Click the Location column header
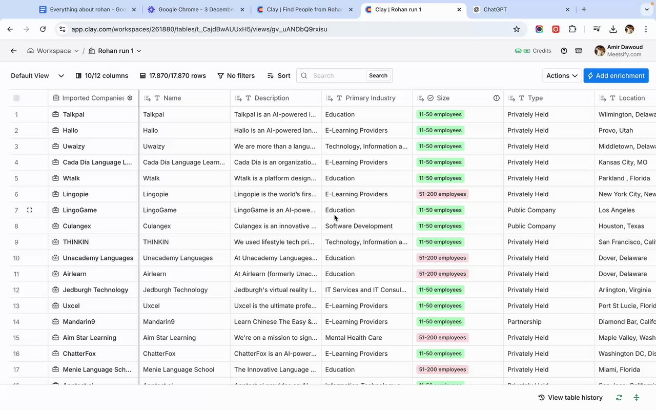This screenshot has width=656, height=410. [x=625, y=98]
